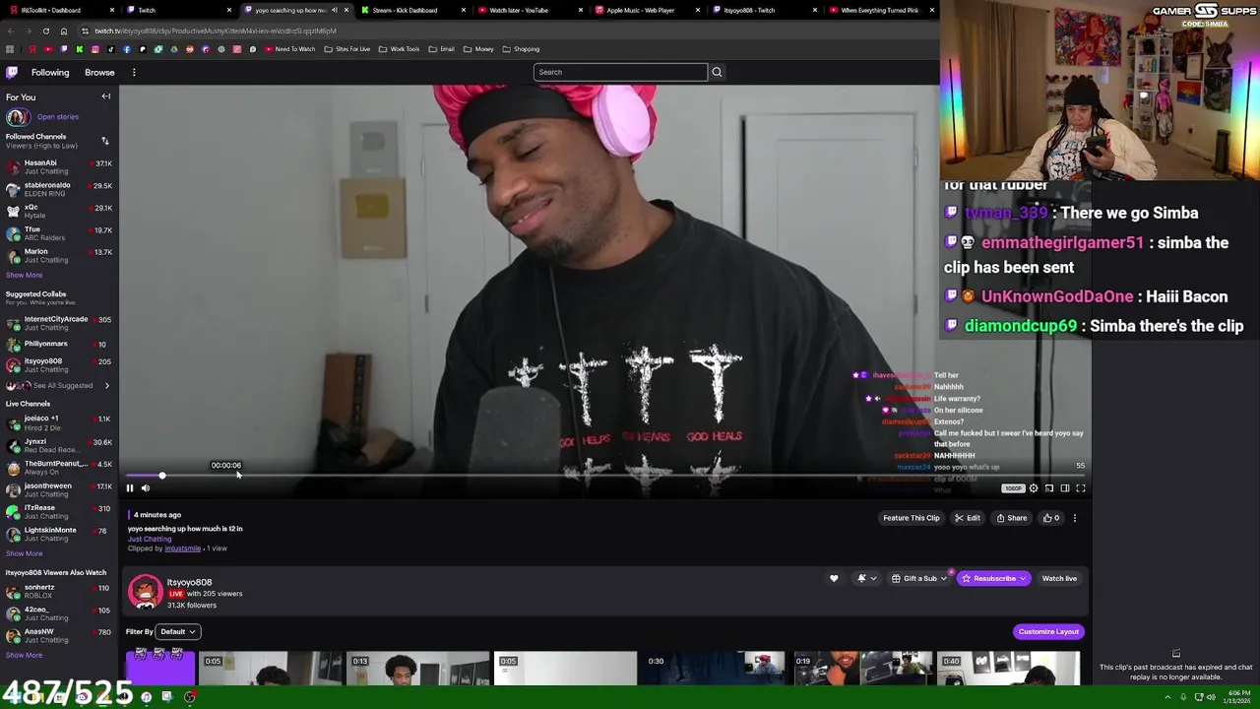1260x709 pixels.
Task: Seek on the clip progress bar handle
Action: pos(161,477)
